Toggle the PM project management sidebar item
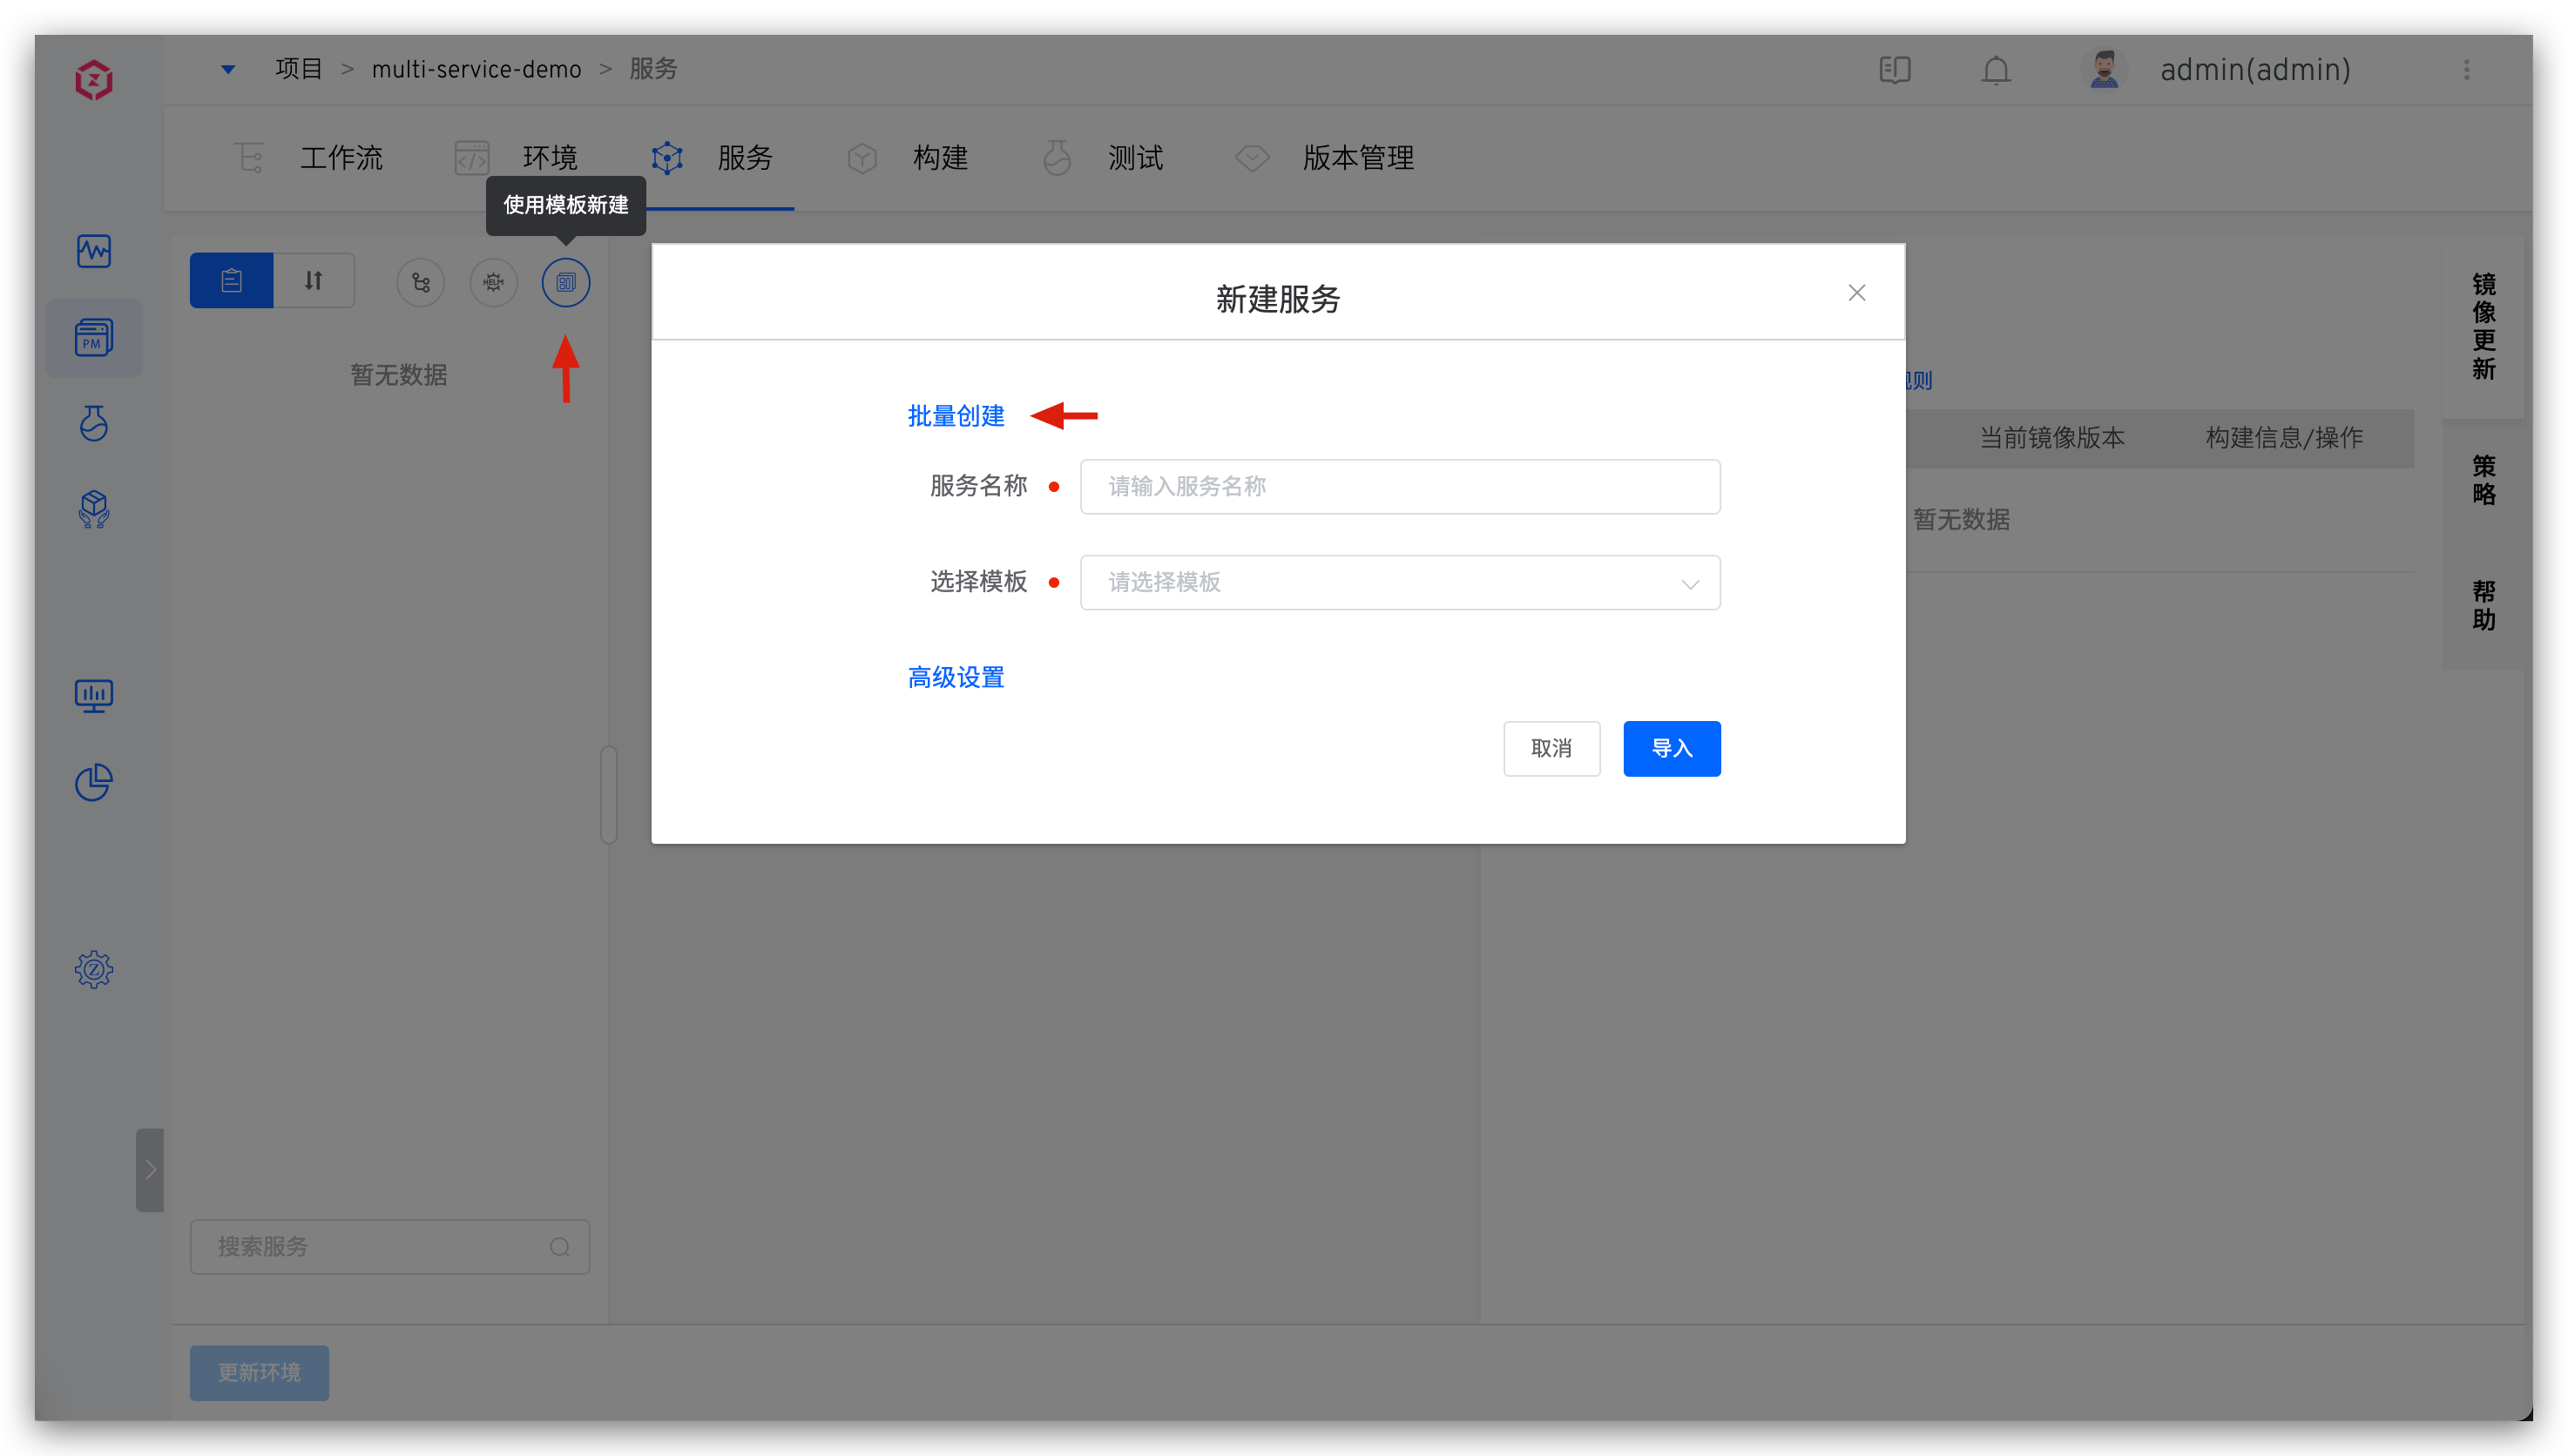The image size is (2568, 1456). pyautogui.click(x=93, y=338)
